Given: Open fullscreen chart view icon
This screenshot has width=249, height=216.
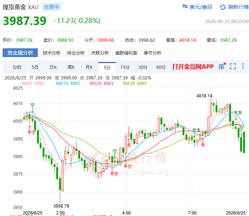Looking at the screenshot, I should click(233, 66).
